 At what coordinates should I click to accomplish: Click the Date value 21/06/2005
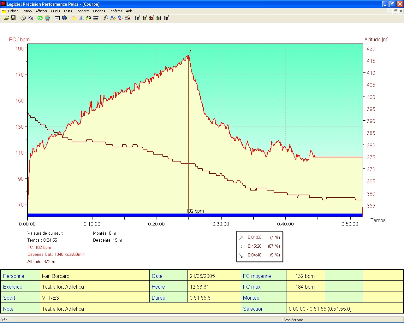[202, 276]
